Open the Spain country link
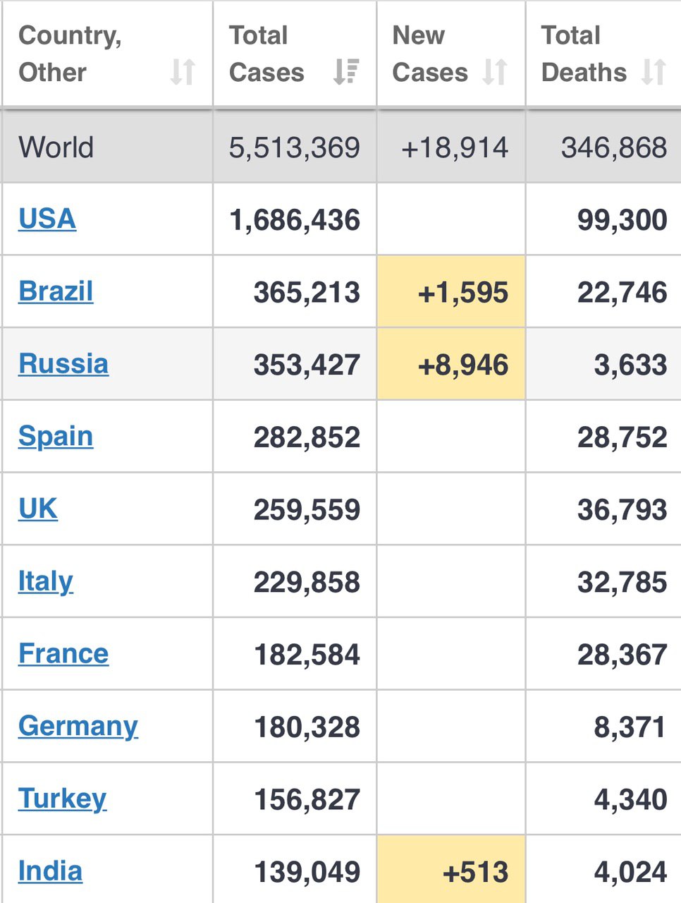Viewport: 681px width, 903px height. click(x=56, y=437)
